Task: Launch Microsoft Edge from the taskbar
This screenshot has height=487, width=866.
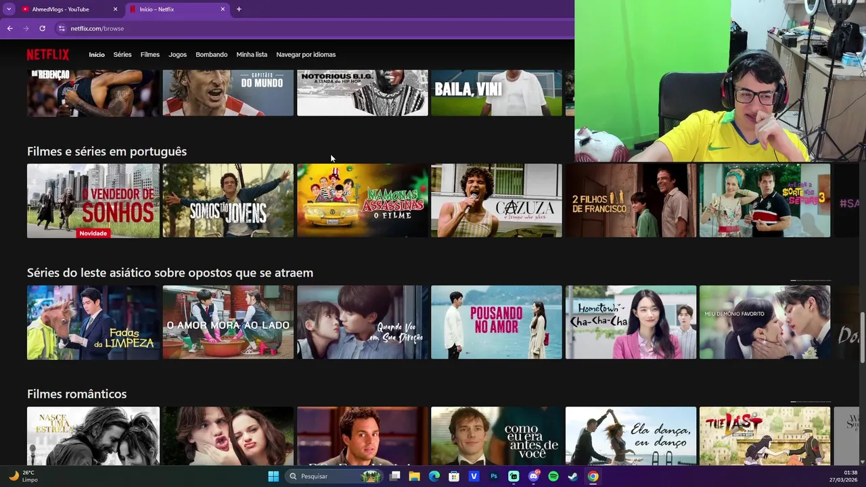Action: point(434,476)
